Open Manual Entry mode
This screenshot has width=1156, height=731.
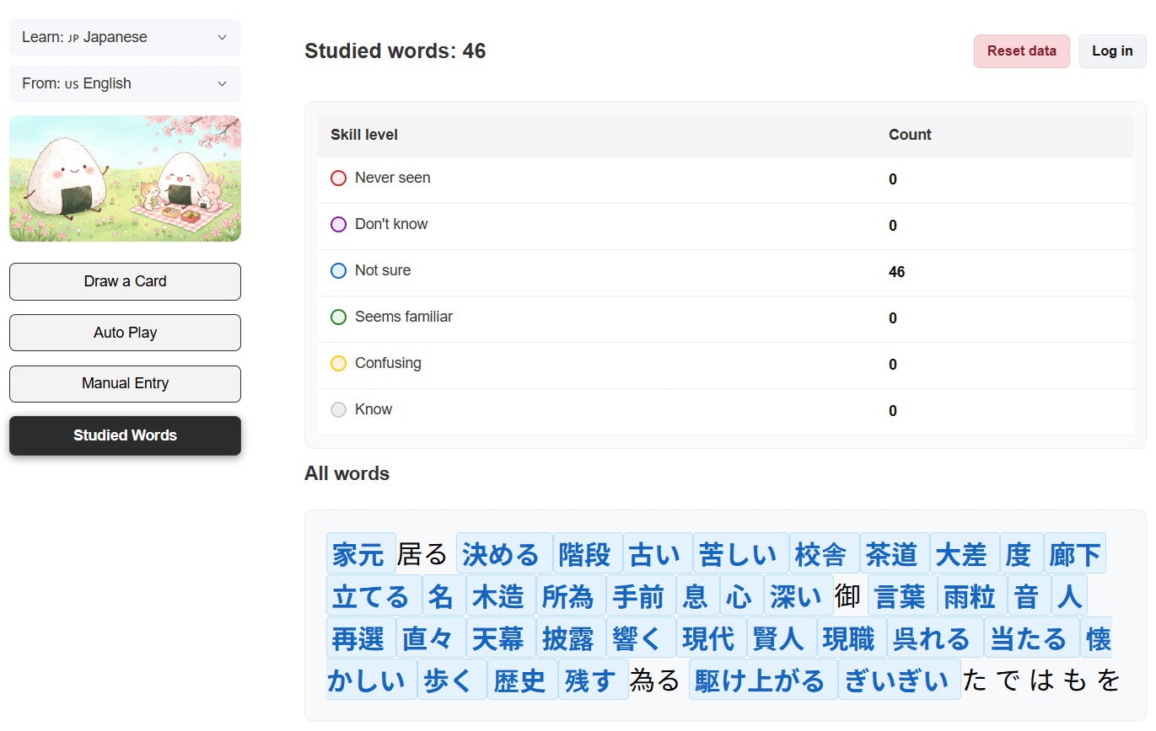point(125,384)
